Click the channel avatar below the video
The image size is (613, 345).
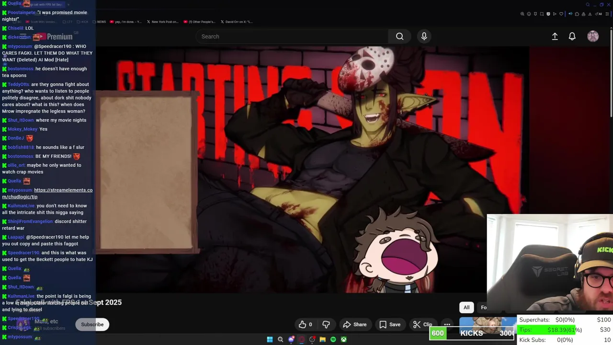tap(23, 324)
